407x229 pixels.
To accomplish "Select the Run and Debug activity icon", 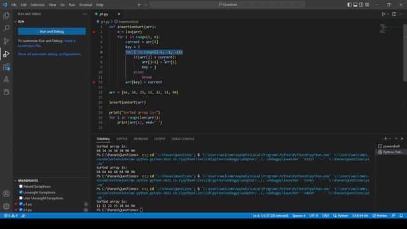I will pos(6,53).
